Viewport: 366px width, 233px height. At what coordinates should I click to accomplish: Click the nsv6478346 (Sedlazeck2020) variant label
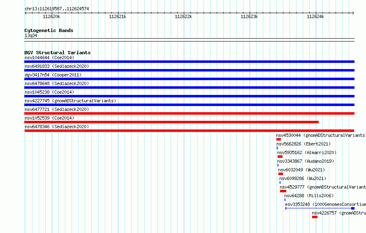click(57, 127)
